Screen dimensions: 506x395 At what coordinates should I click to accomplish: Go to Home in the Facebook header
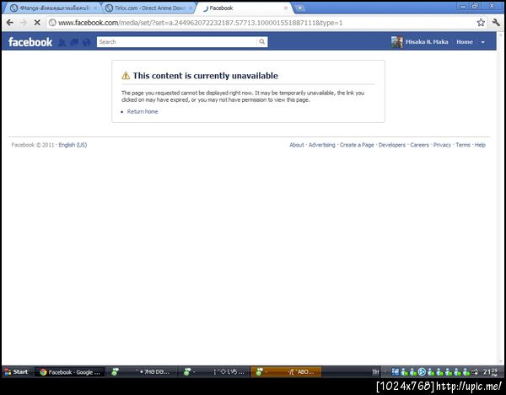465,42
